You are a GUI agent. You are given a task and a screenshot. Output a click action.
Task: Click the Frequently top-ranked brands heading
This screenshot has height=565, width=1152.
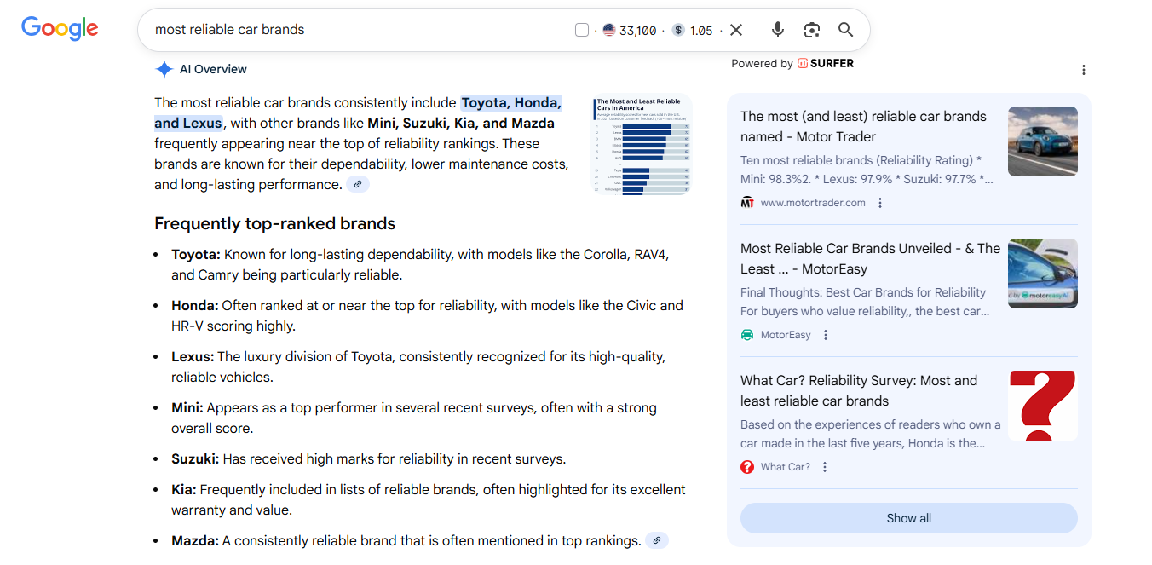click(x=275, y=223)
